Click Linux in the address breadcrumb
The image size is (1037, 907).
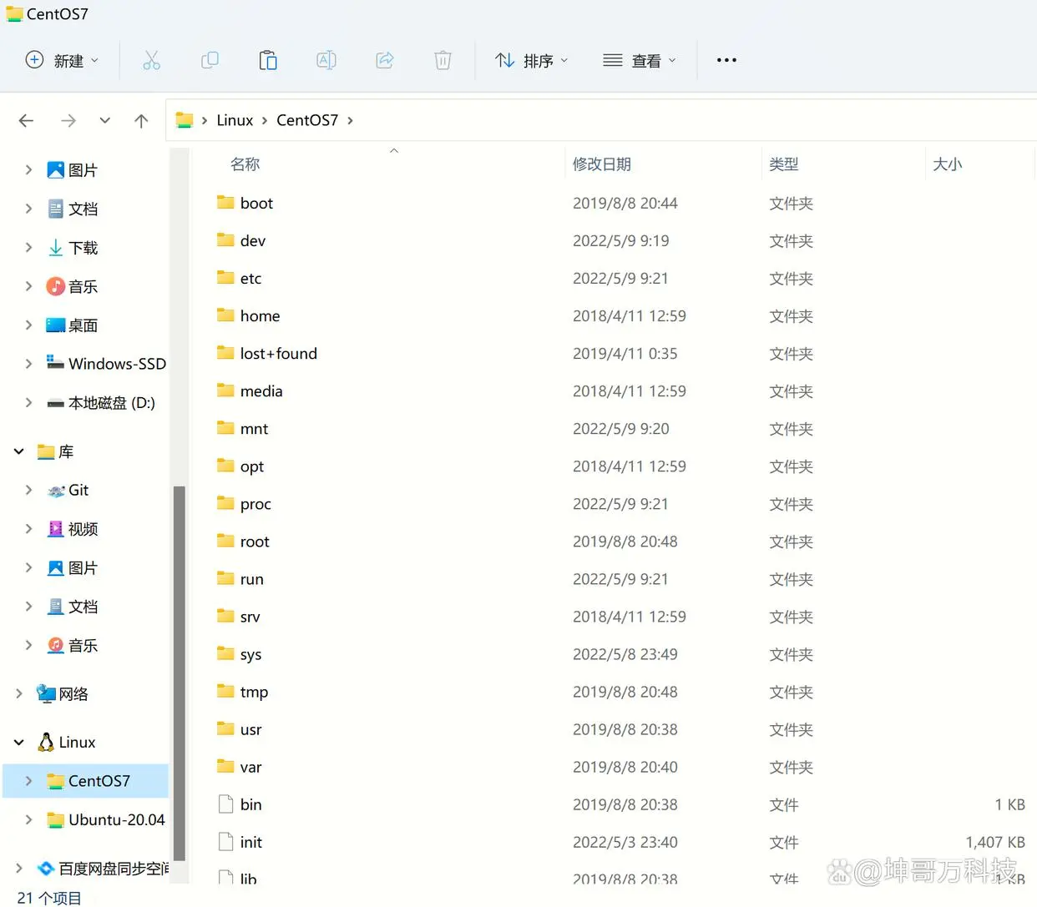(x=235, y=120)
